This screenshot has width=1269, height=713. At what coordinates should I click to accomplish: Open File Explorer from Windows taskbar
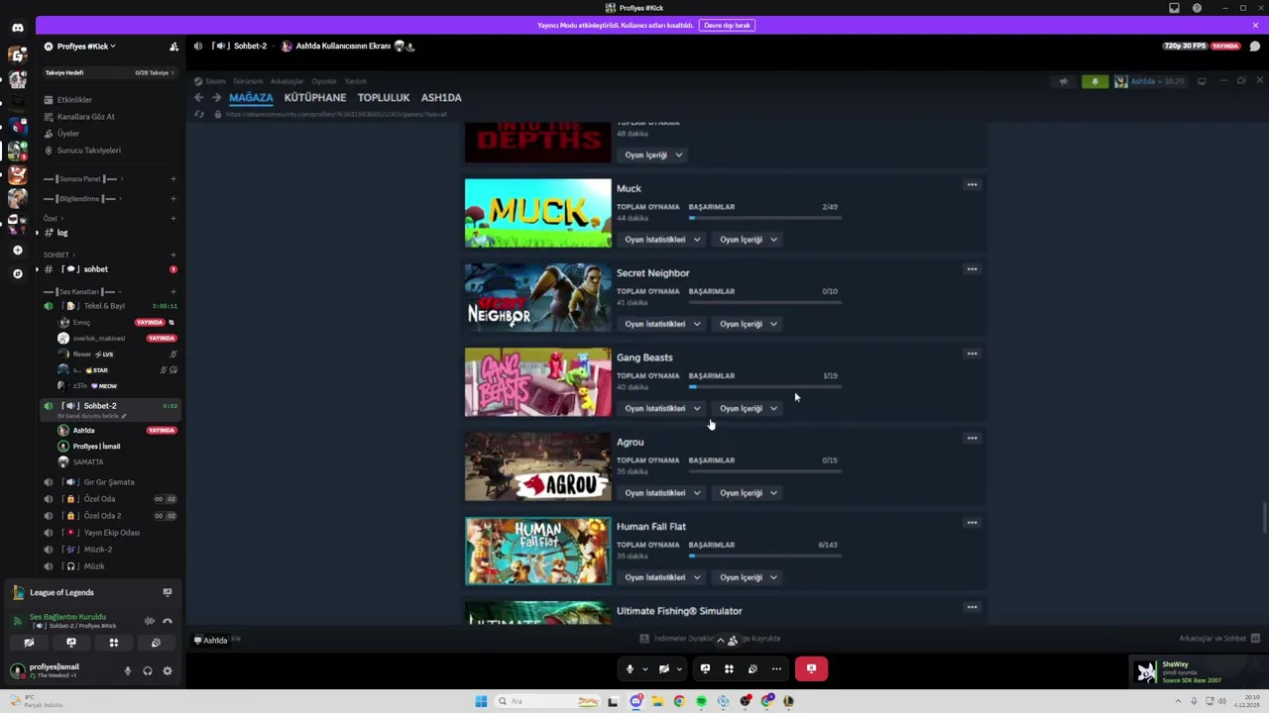656,701
